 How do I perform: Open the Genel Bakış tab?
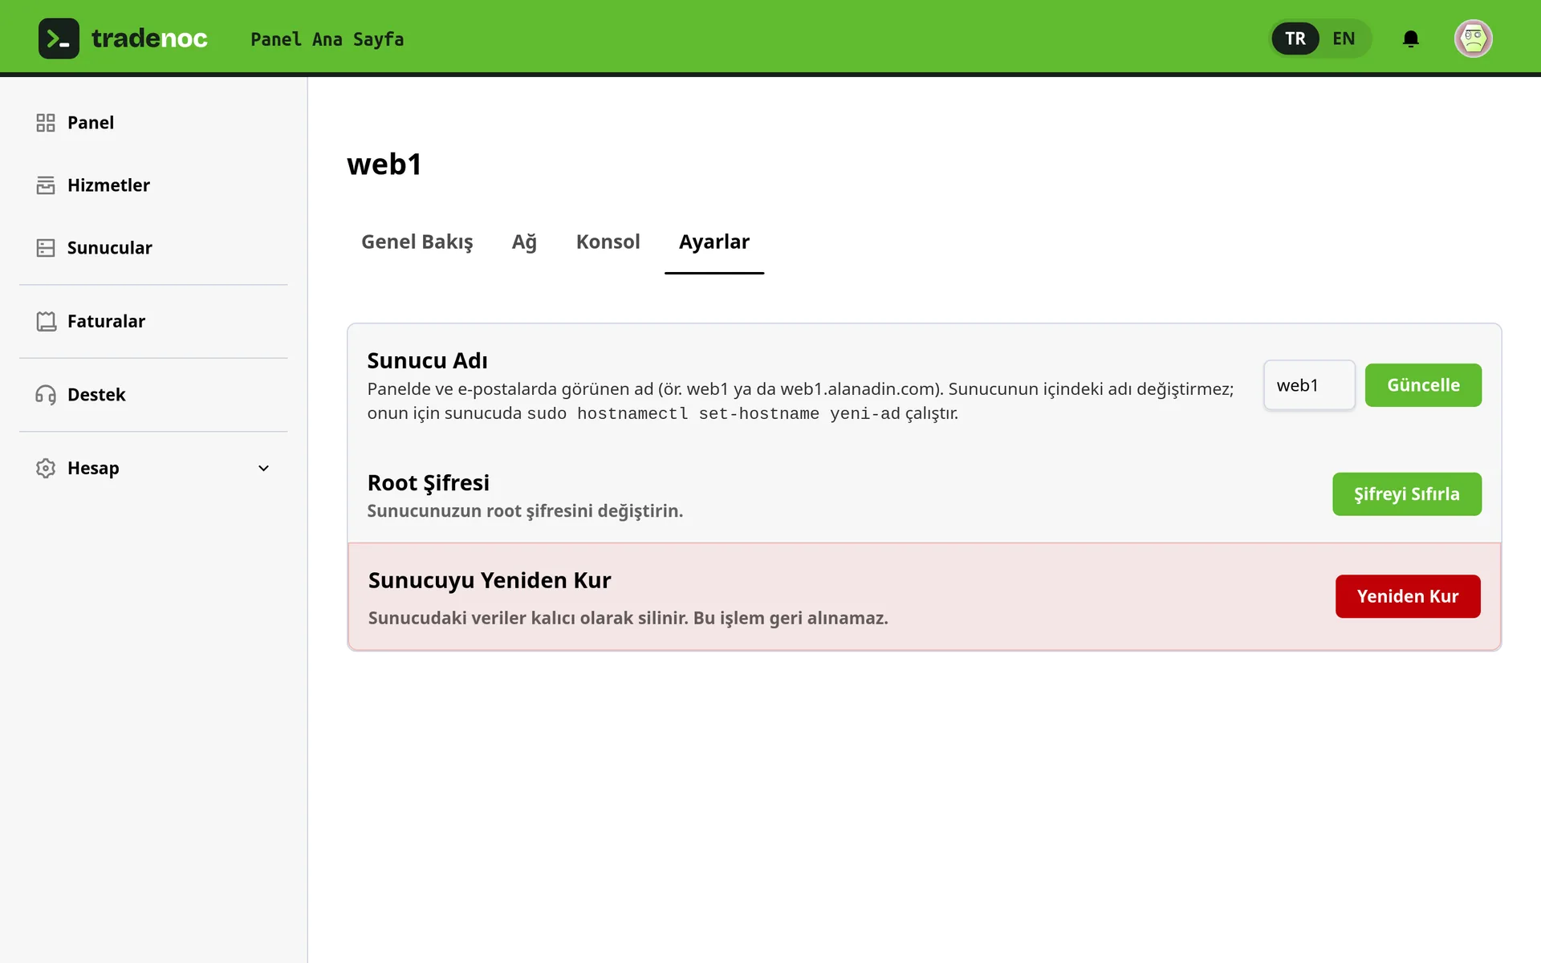(x=417, y=242)
